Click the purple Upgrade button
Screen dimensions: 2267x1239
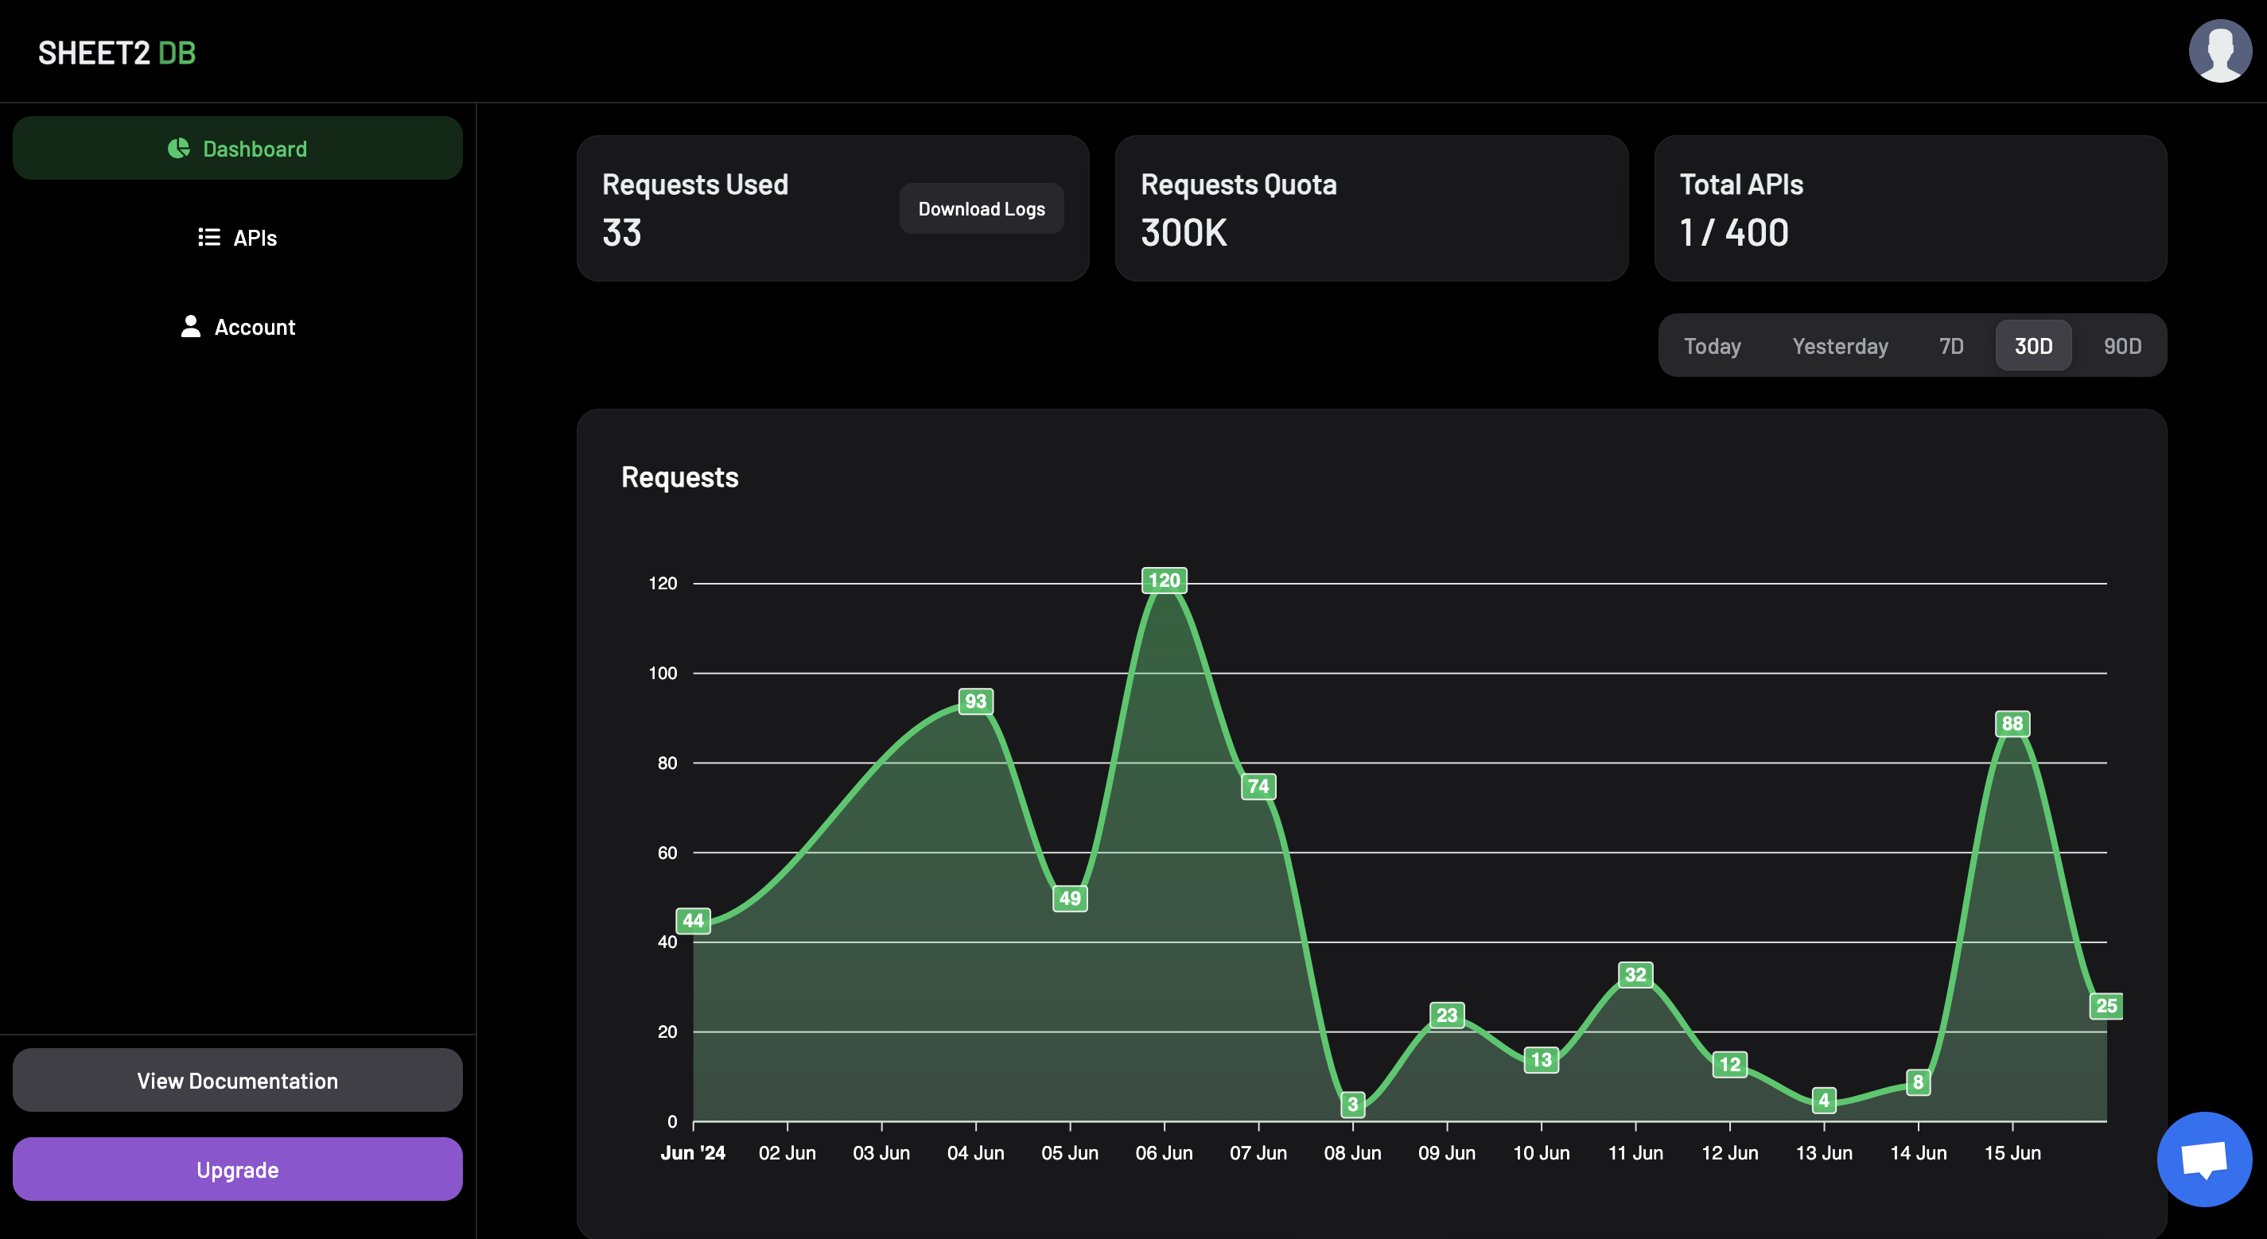(x=238, y=1168)
